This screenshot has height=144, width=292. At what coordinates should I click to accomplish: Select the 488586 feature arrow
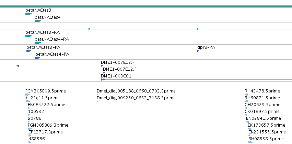tap(30, 142)
